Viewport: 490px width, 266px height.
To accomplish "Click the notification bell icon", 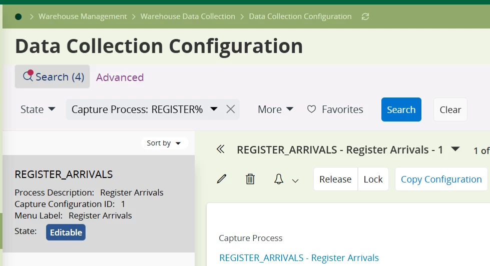I will (279, 179).
